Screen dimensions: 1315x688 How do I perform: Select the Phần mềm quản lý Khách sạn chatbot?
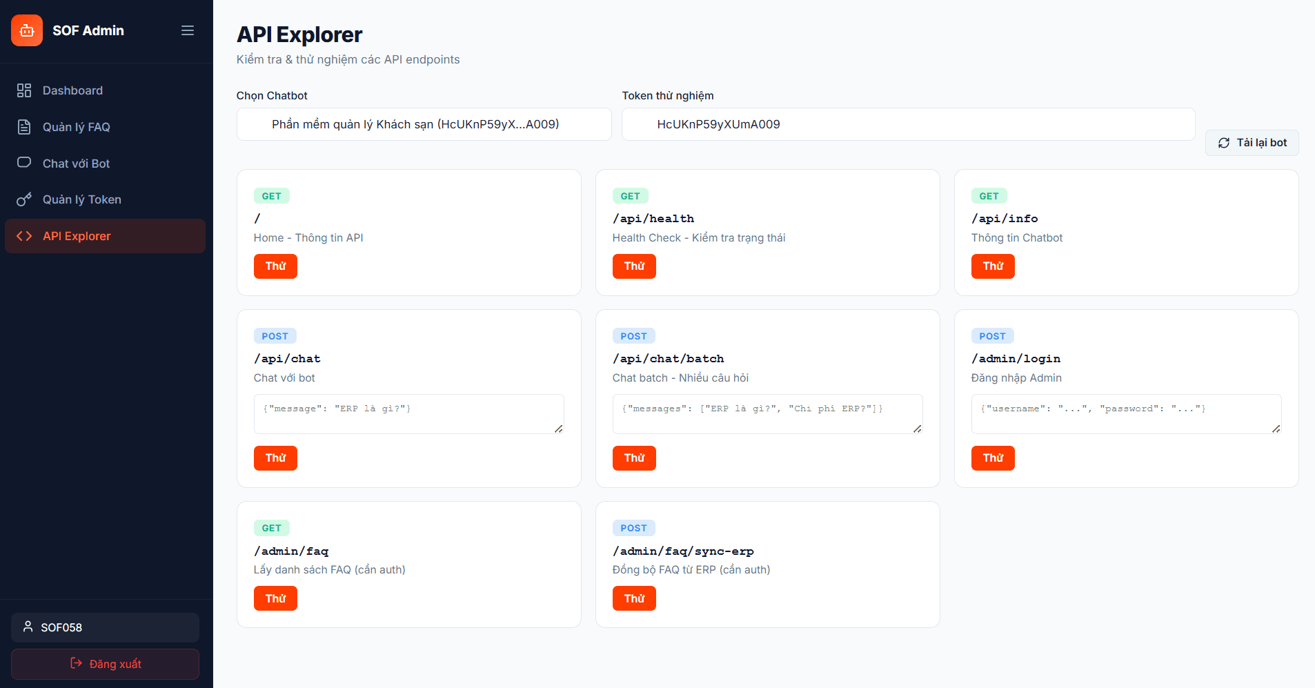click(424, 124)
